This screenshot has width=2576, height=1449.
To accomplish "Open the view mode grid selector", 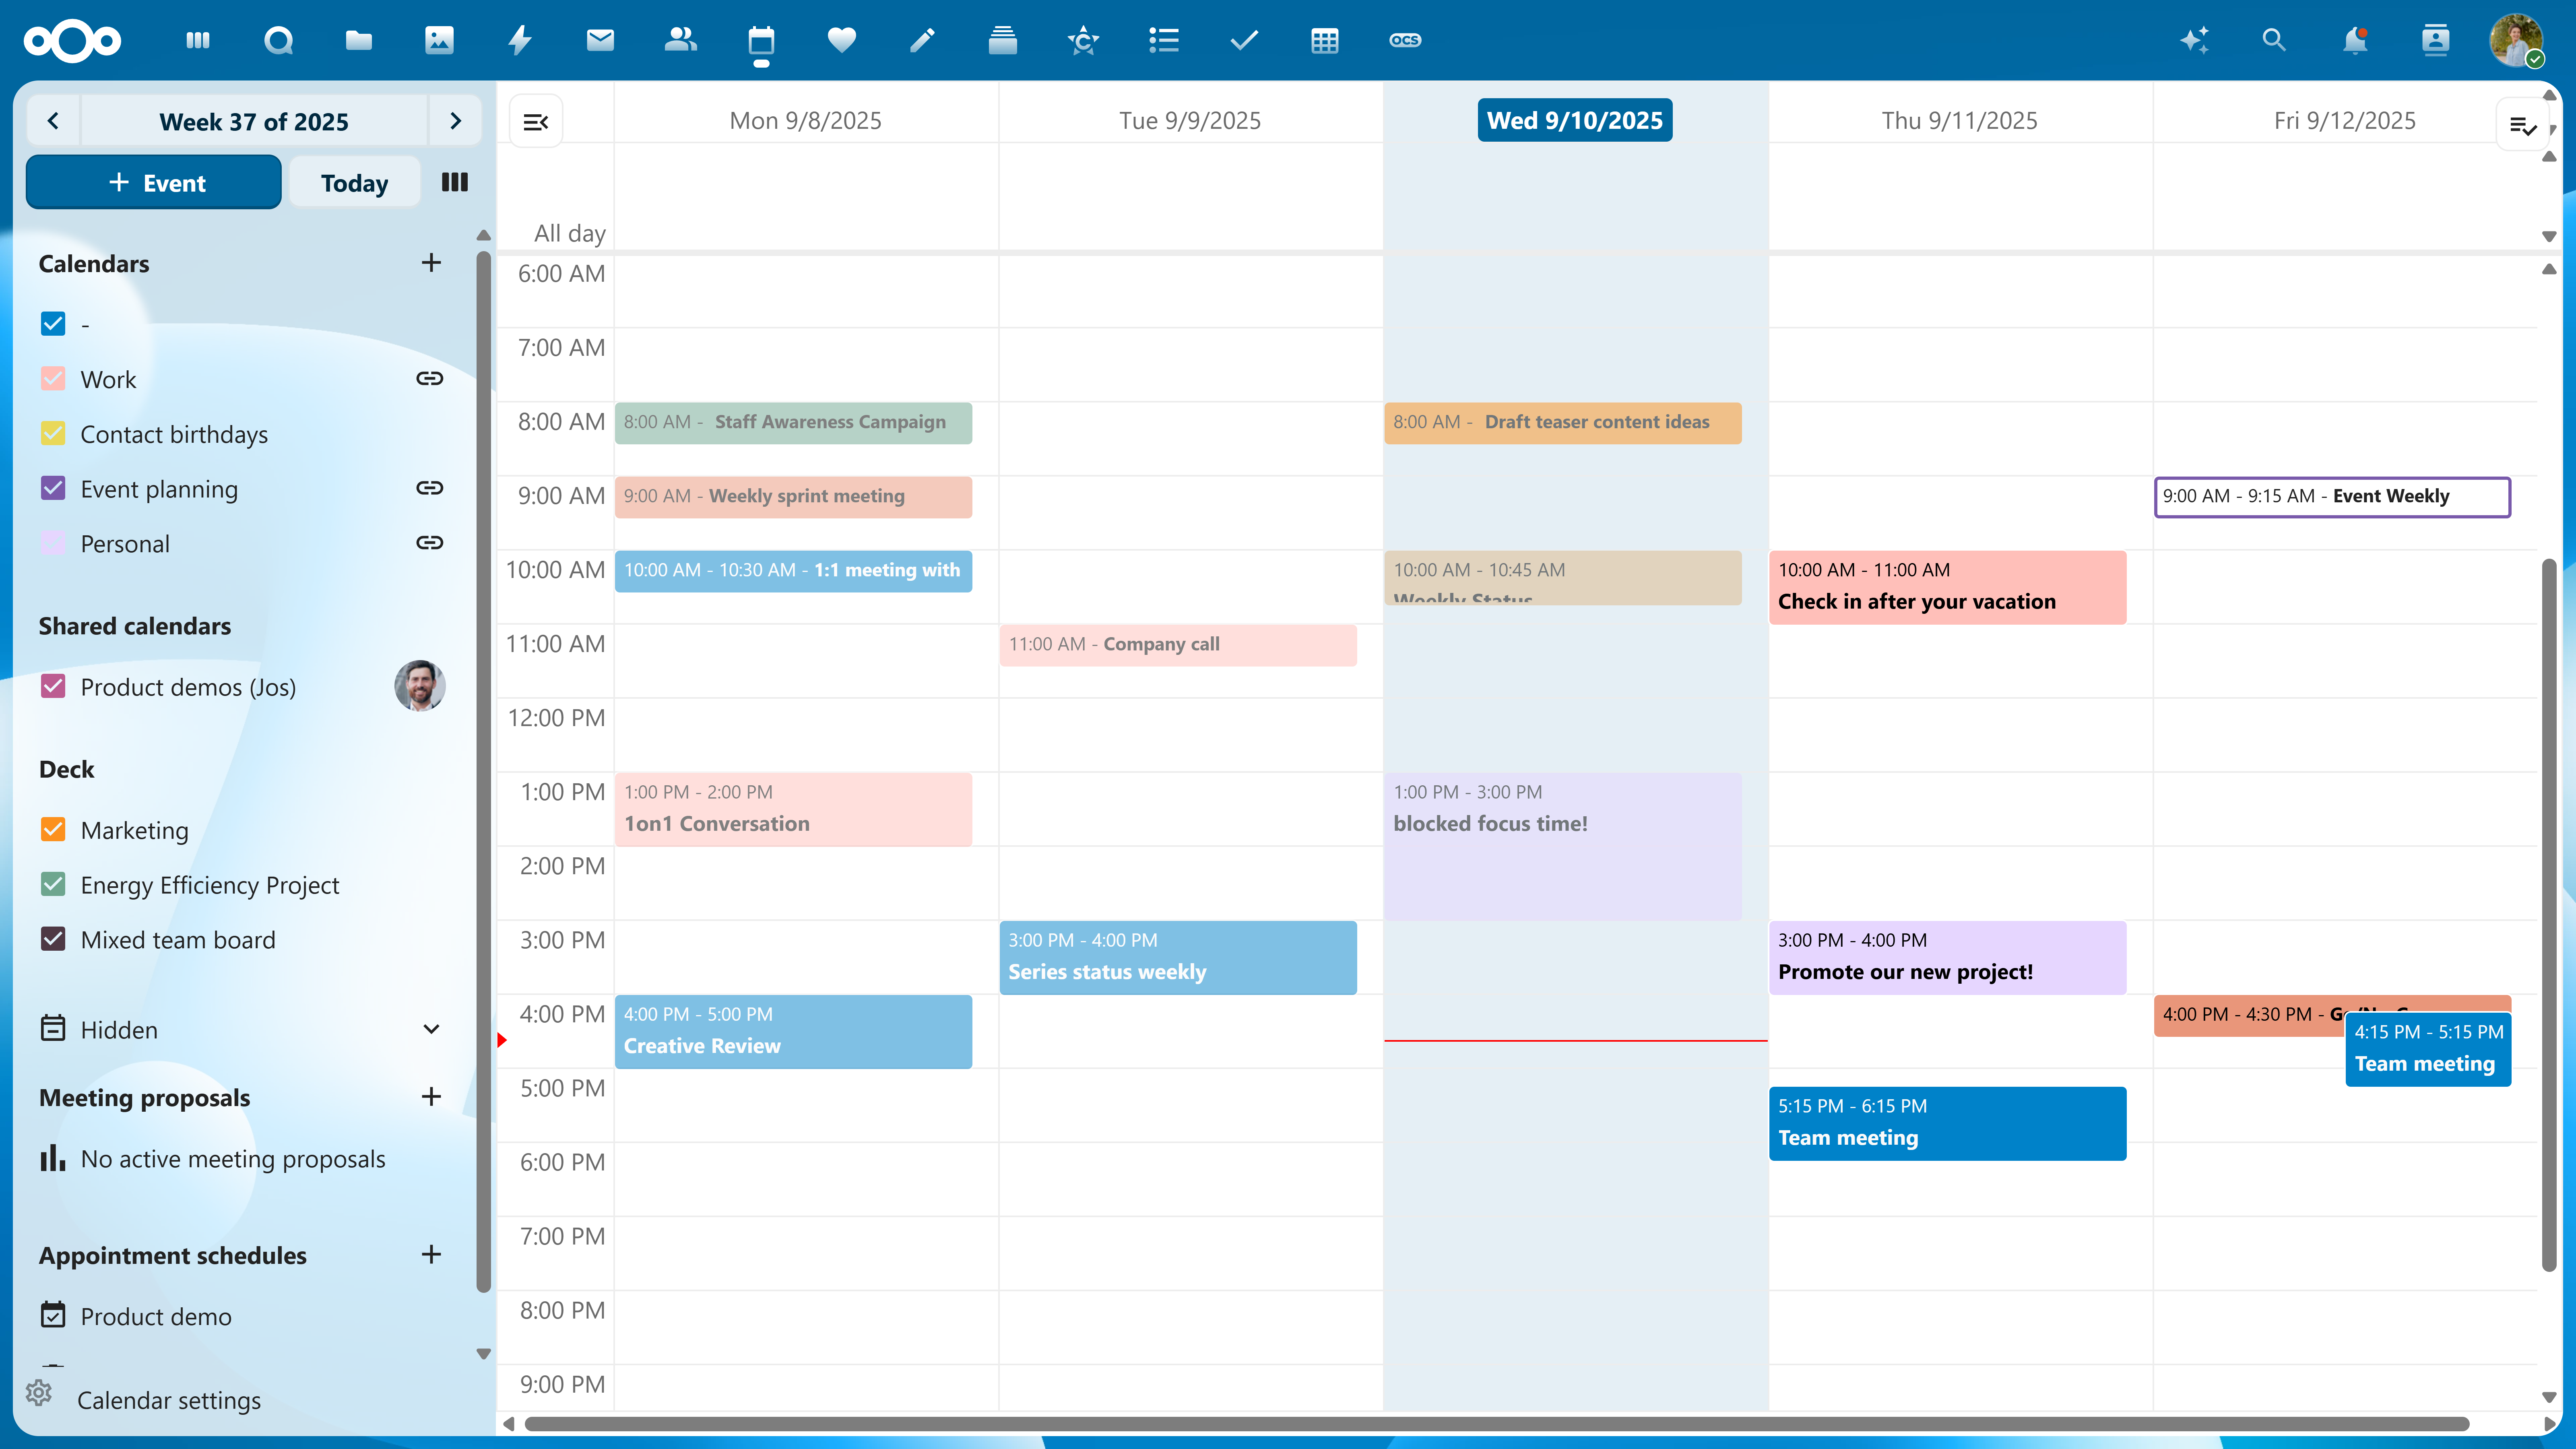I will [x=454, y=182].
